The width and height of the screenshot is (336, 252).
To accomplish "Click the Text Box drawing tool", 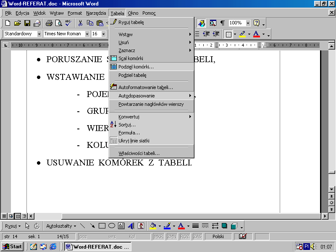I will [x=121, y=226].
